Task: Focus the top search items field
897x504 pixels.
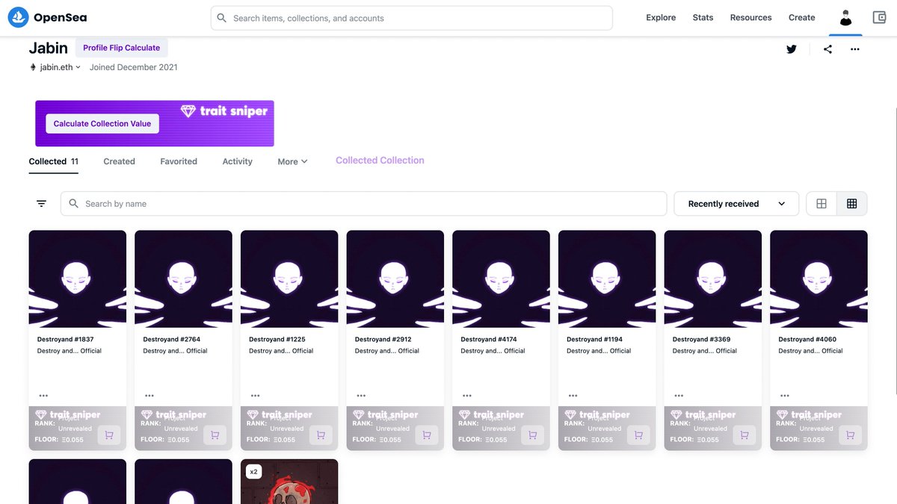Action: [x=412, y=18]
